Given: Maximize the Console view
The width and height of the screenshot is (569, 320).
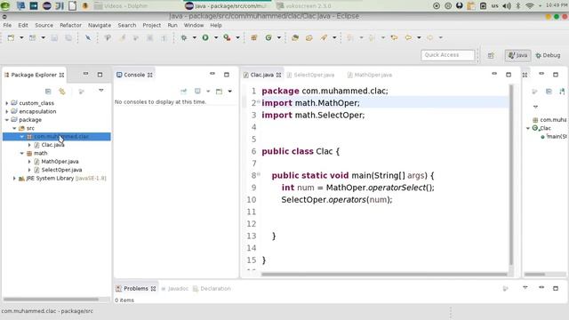Looking at the screenshot, I should click(227, 75).
